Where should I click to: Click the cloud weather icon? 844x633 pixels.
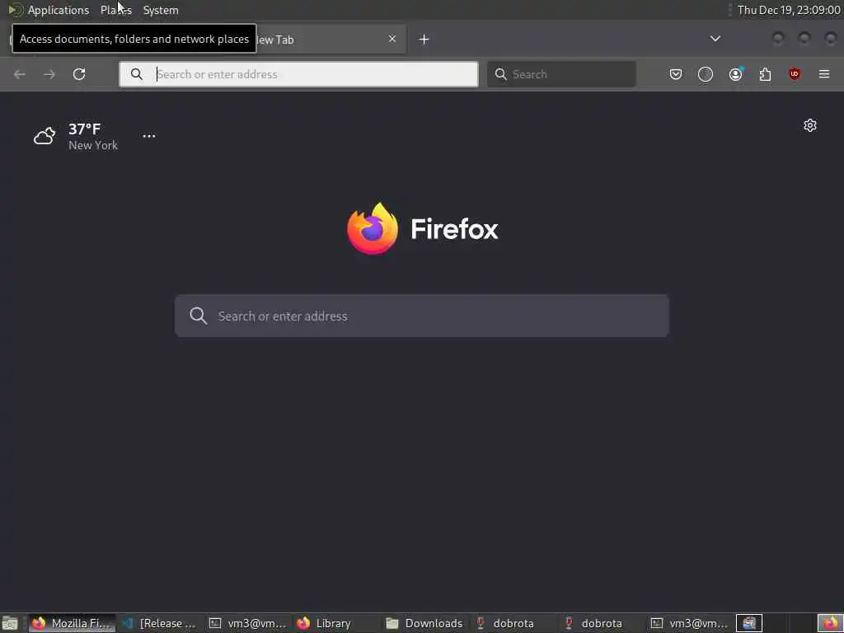pyautogui.click(x=45, y=136)
